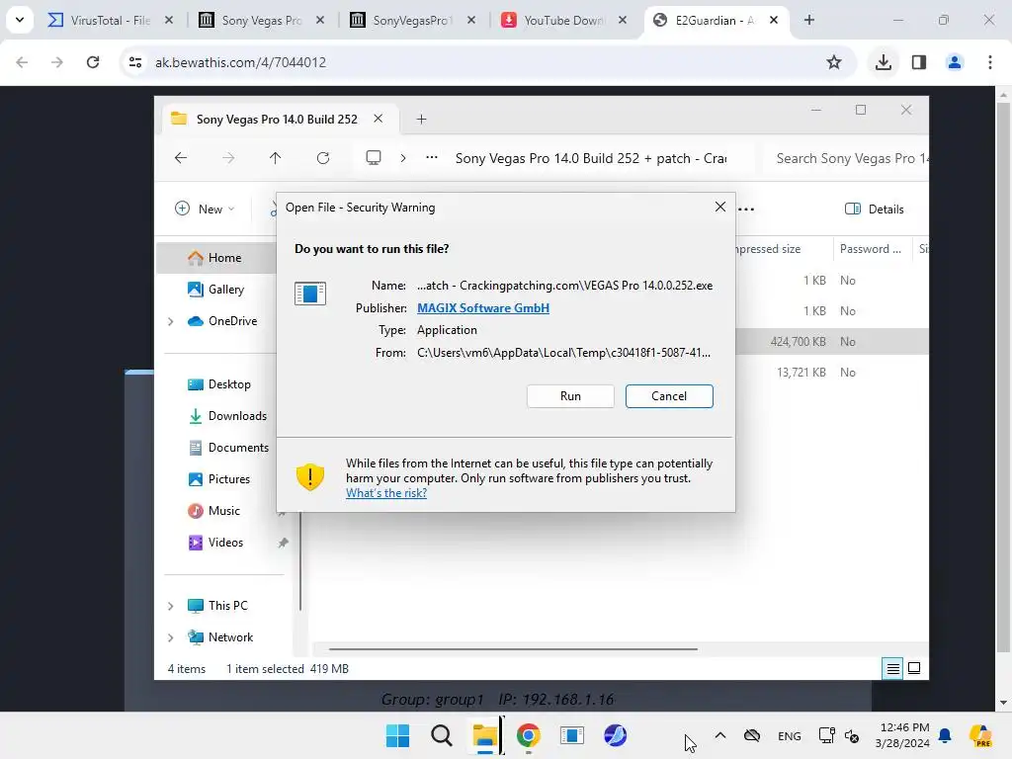Open Windows taskbar Search

(442, 735)
